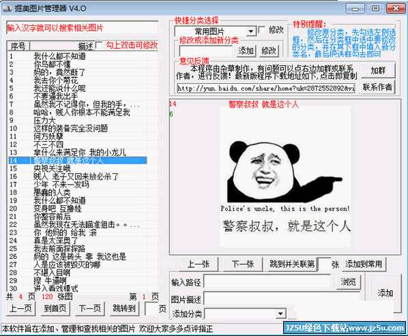Click the panda meme preview image
This screenshot has width=408, height=336.
tap(285, 177)
